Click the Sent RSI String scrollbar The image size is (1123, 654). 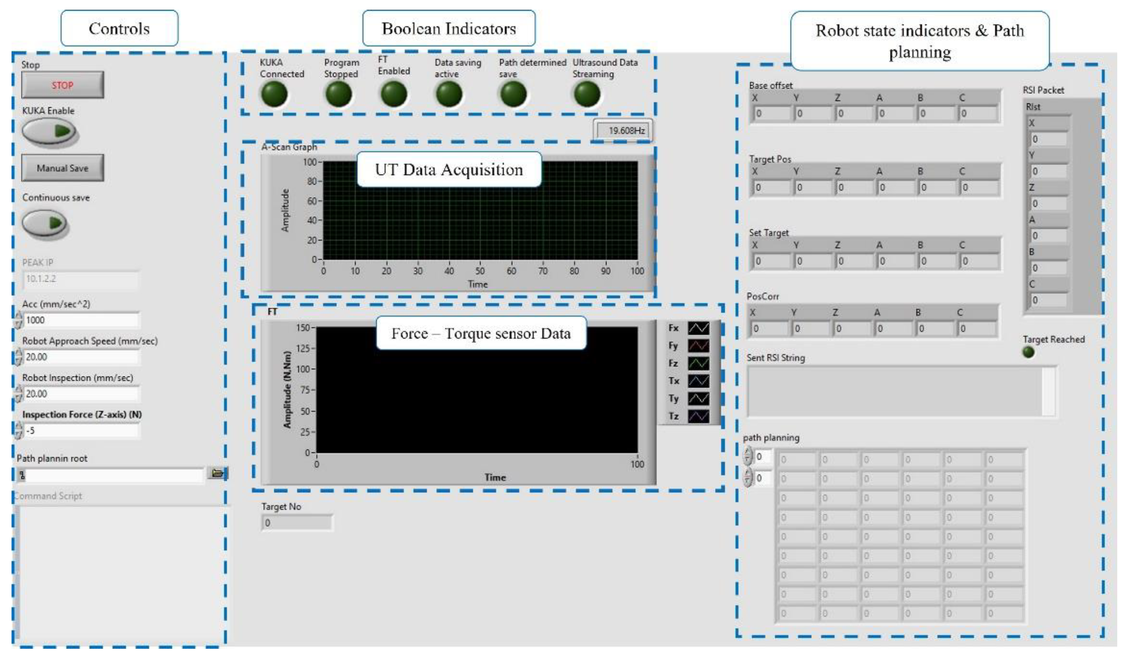1048,391
